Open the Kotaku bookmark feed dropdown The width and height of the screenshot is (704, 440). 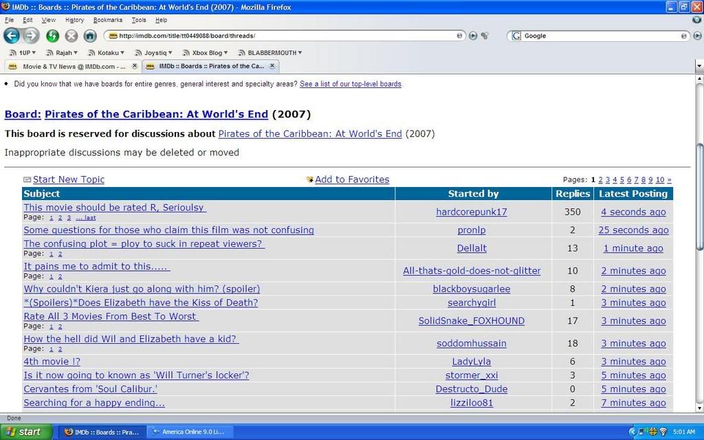[x=107, y=52]
